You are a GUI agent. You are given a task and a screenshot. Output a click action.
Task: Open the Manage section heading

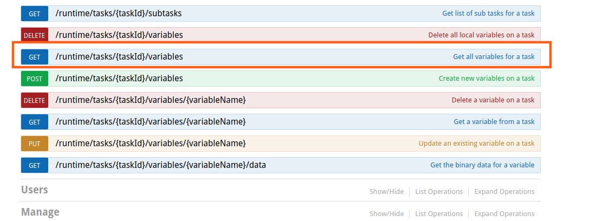coord(40,211)
